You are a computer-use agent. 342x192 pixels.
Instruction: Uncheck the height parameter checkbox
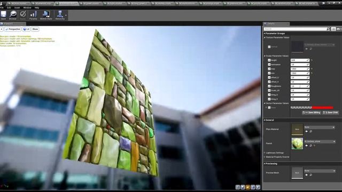pos(269,60)
